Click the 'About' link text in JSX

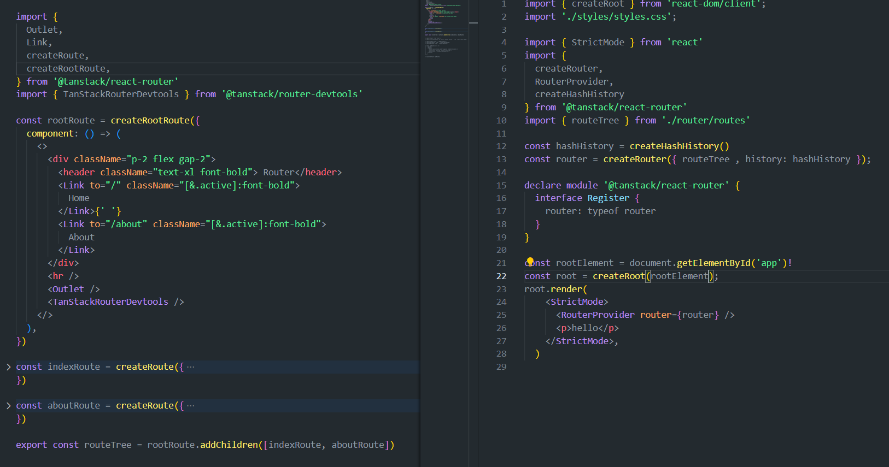pyautogui.click(x=81, y=238)
